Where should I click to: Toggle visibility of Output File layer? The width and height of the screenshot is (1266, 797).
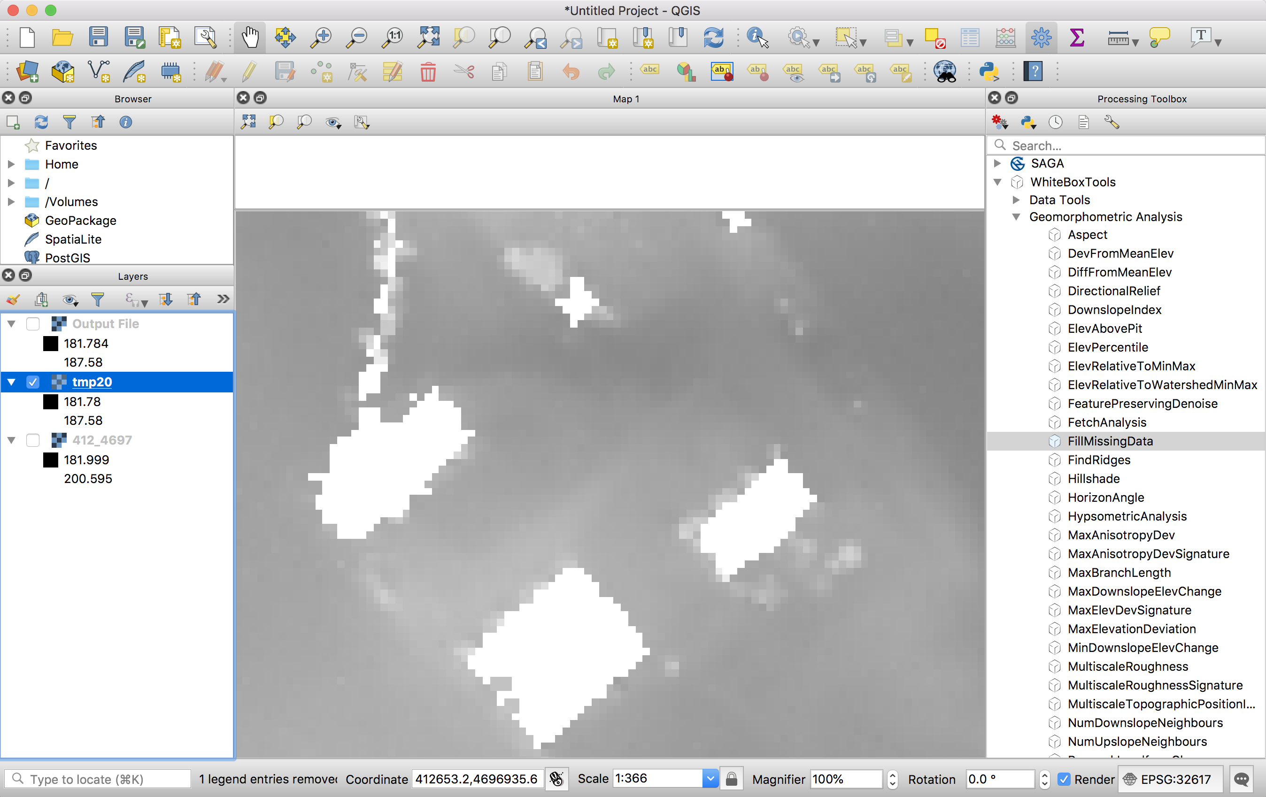pyautogui.click(x=32, y=323)
